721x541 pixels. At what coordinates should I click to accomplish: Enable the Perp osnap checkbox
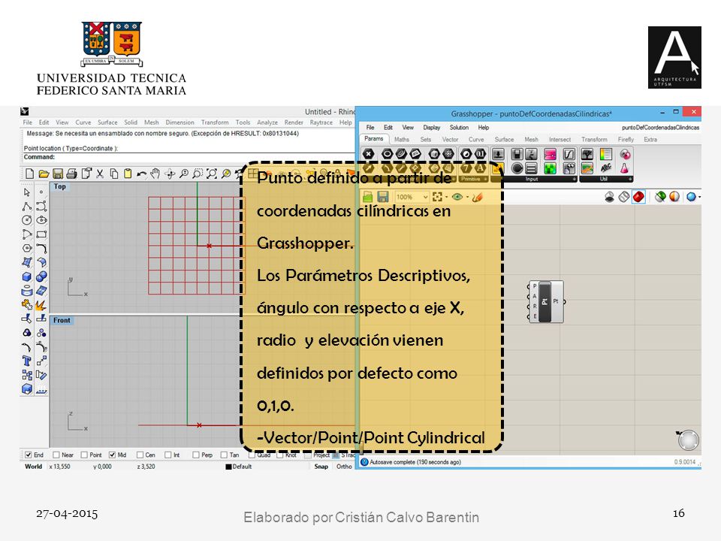click(x=196, y=455)
